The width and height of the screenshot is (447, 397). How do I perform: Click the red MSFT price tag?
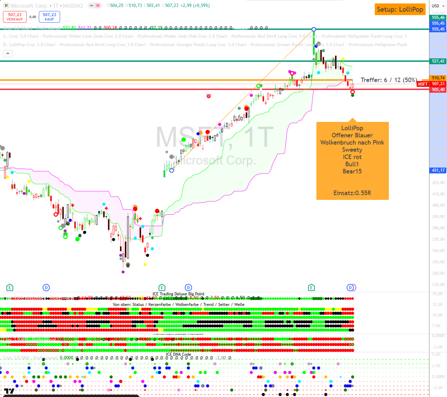tap(422, 84)
